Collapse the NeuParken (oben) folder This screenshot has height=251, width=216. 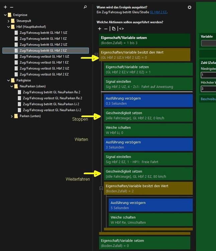click(12, 86)
